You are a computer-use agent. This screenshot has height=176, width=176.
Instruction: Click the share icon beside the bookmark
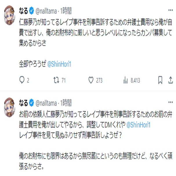coord(170,80)
